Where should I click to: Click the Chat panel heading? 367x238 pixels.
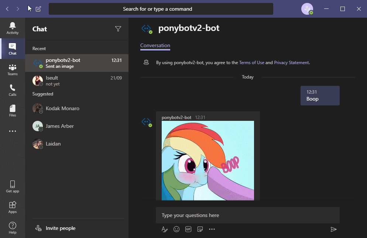click(40, 29)
